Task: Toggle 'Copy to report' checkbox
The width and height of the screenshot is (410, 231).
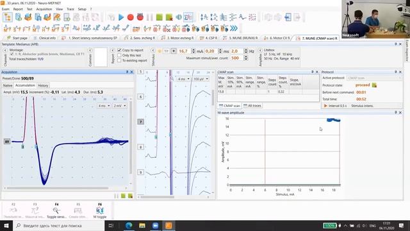Action: [120, 50]
